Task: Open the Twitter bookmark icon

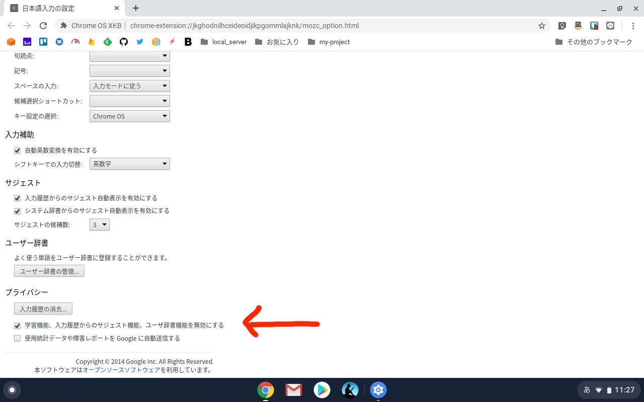Action: point(139,42)
